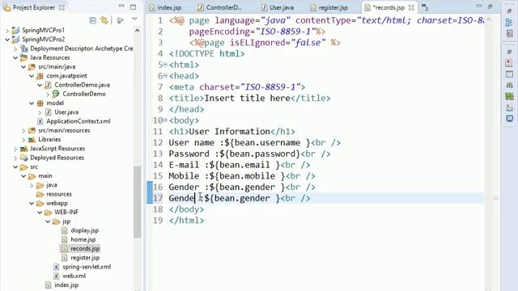Select the Project Explorer tab

pyautogui.click(x=34, y=7)
